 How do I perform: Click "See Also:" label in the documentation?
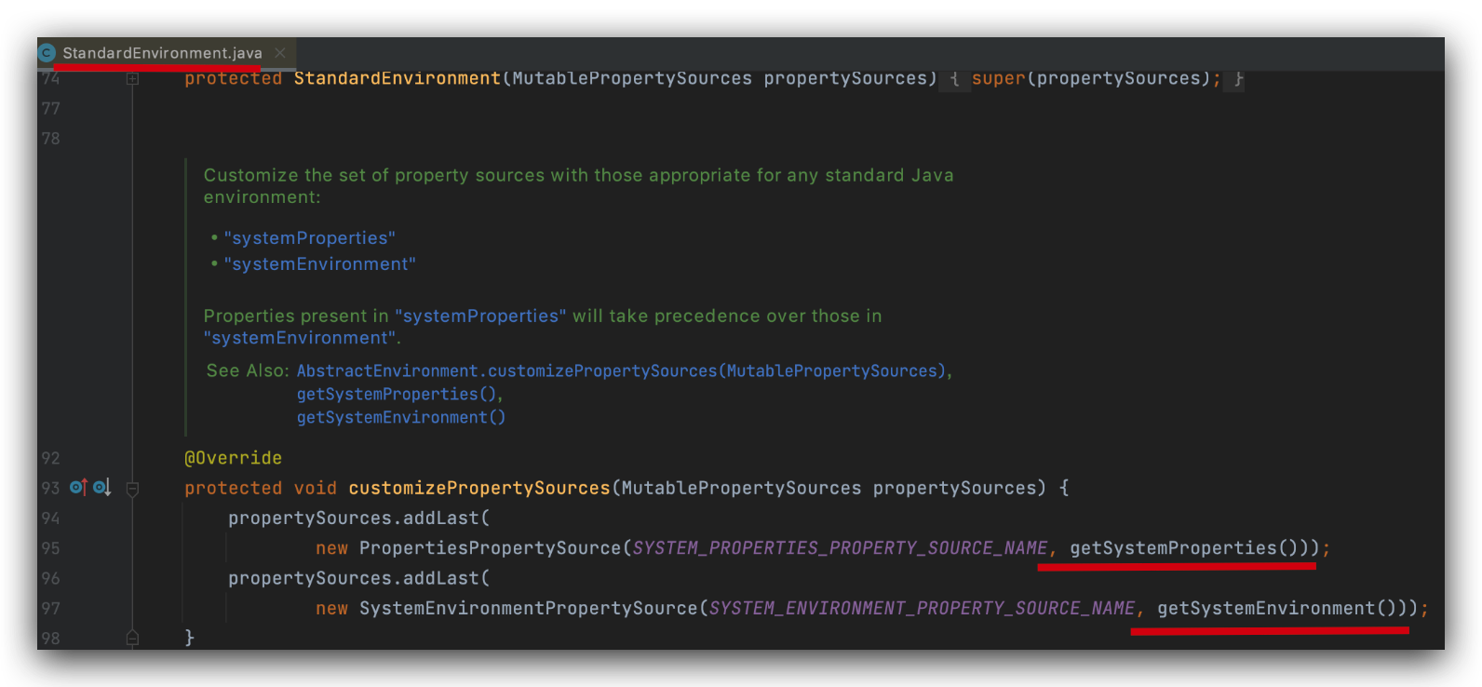tap(248, 370)
